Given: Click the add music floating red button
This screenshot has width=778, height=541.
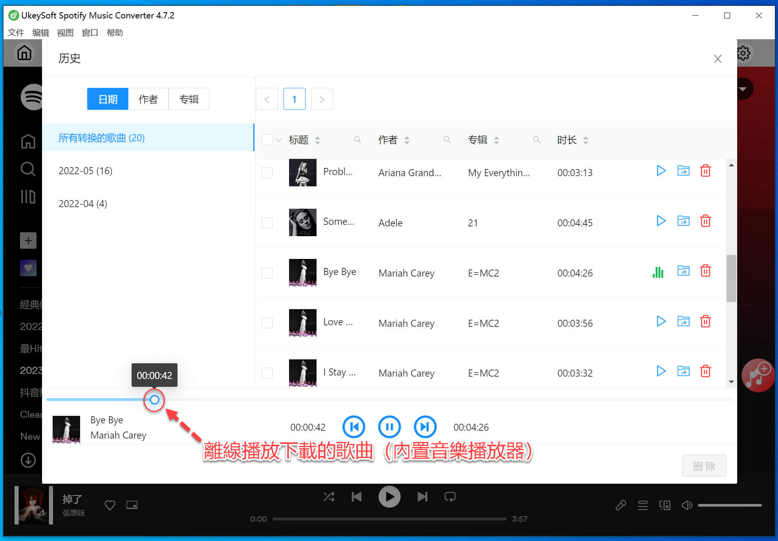Looking at the screenshot, I should pyautogui.click(x=758, y=375).
